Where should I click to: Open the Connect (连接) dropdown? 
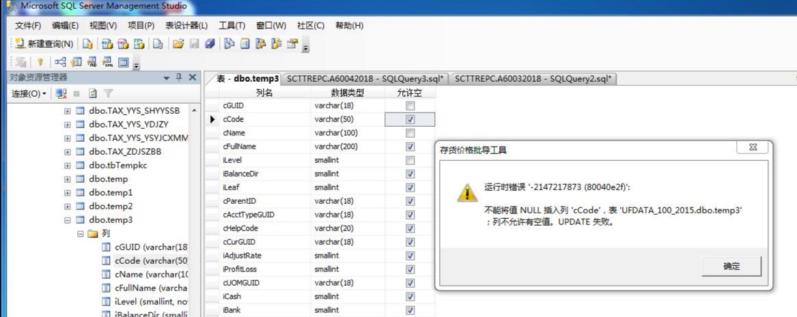coord(29,94)
